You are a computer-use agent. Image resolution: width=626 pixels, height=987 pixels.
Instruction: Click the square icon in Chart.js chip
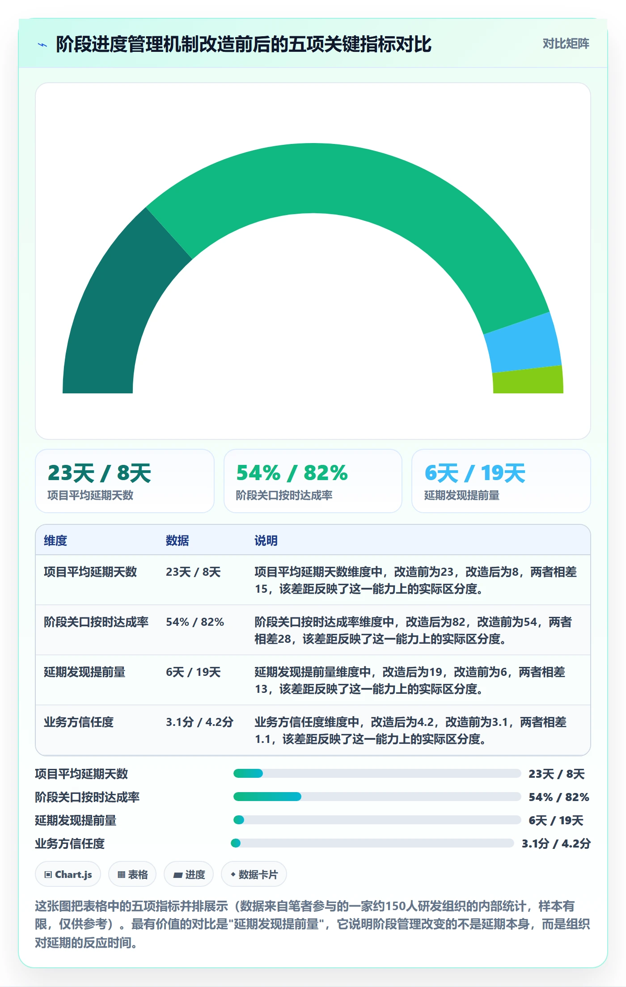48,875
